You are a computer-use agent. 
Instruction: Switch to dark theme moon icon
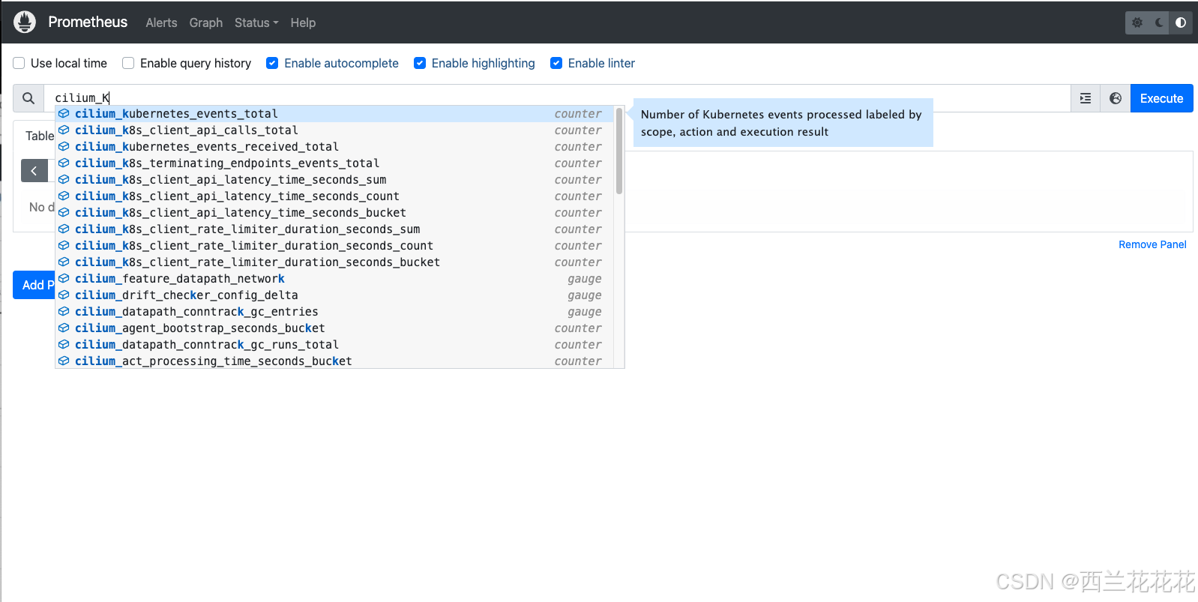(1159, 22)
